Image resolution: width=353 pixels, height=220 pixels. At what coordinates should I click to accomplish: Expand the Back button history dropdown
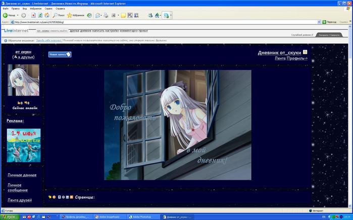click(18, 15)
